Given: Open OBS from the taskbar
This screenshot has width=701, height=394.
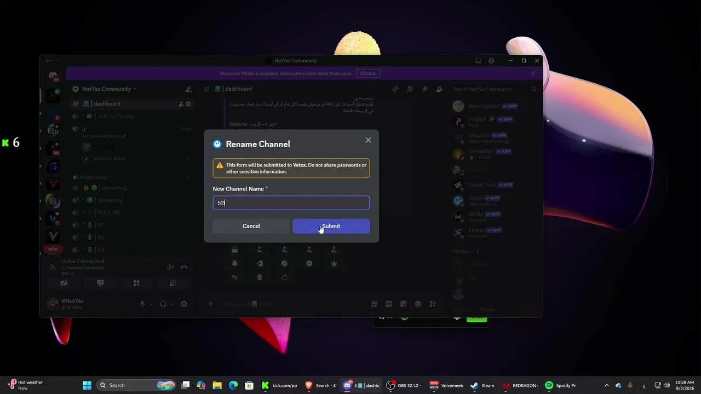Looking at the screenshot, I should [x=404, y=385].
